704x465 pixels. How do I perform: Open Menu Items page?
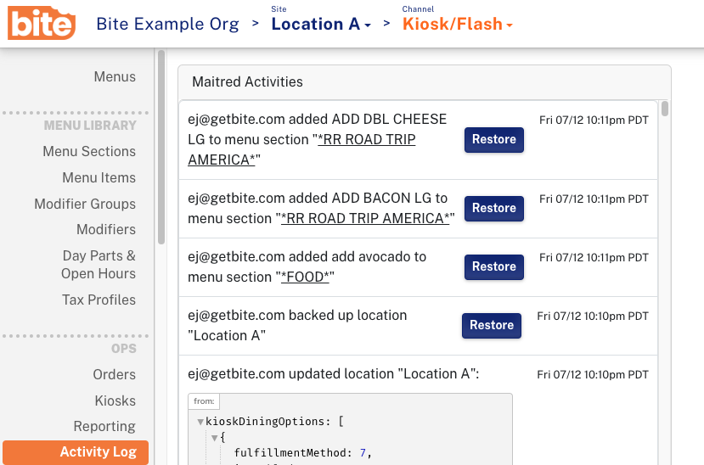(x=99, y=178)
